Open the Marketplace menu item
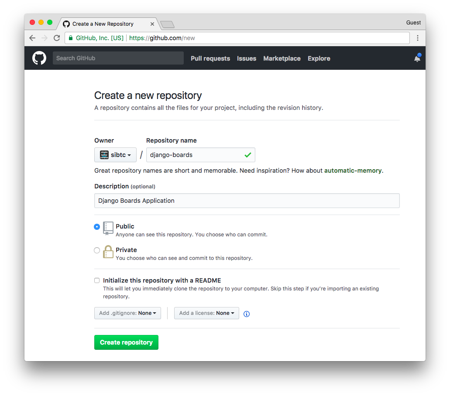This screenshot has width=450, height=396. (282, 58)
